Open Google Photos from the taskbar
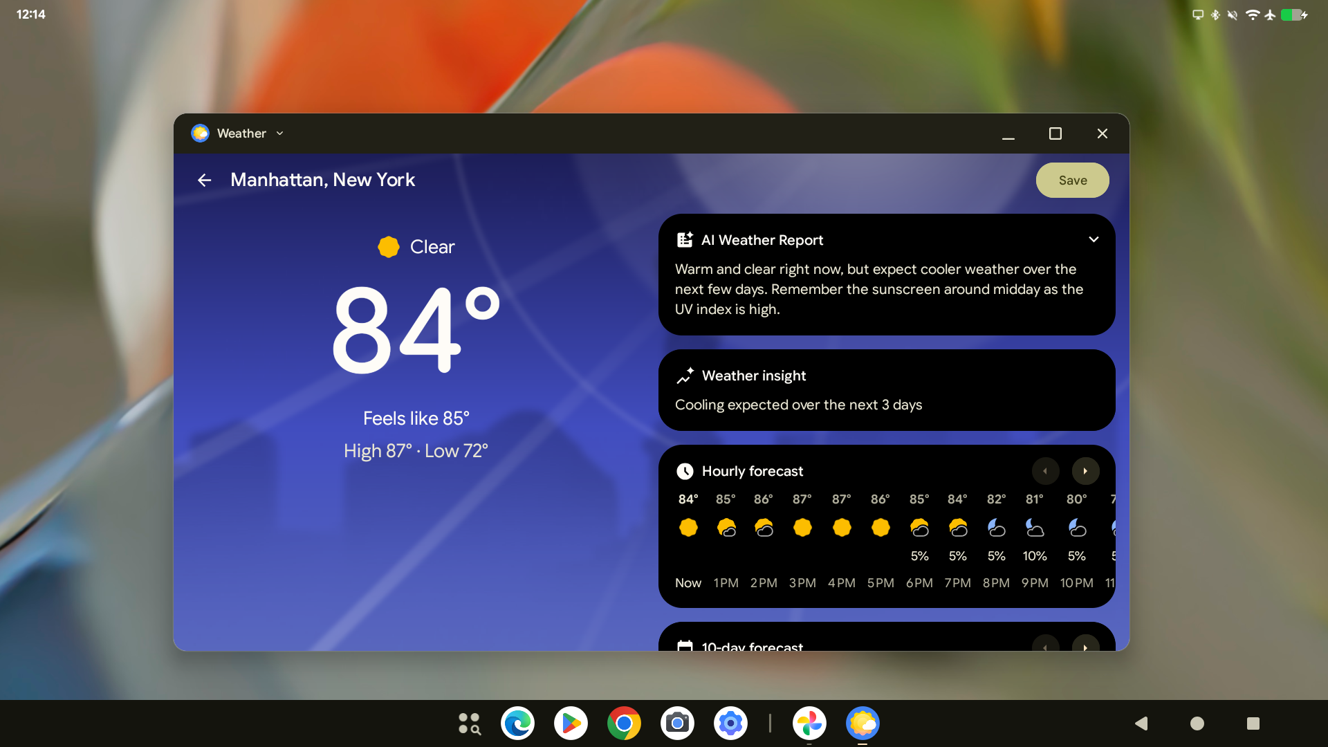The height and width of the screenshot is (747, 1328). click(x=809, y=723)
